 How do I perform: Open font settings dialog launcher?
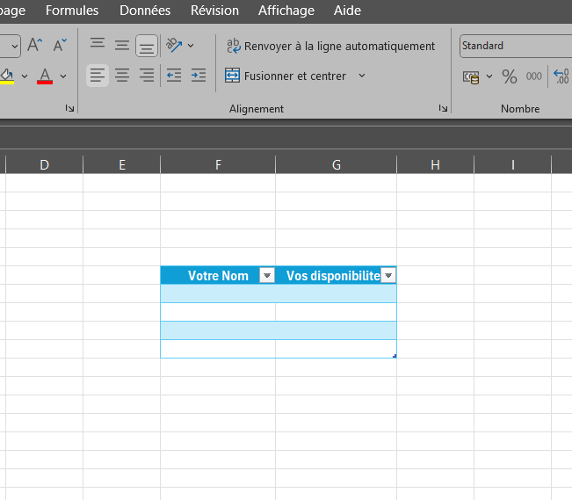69,108
